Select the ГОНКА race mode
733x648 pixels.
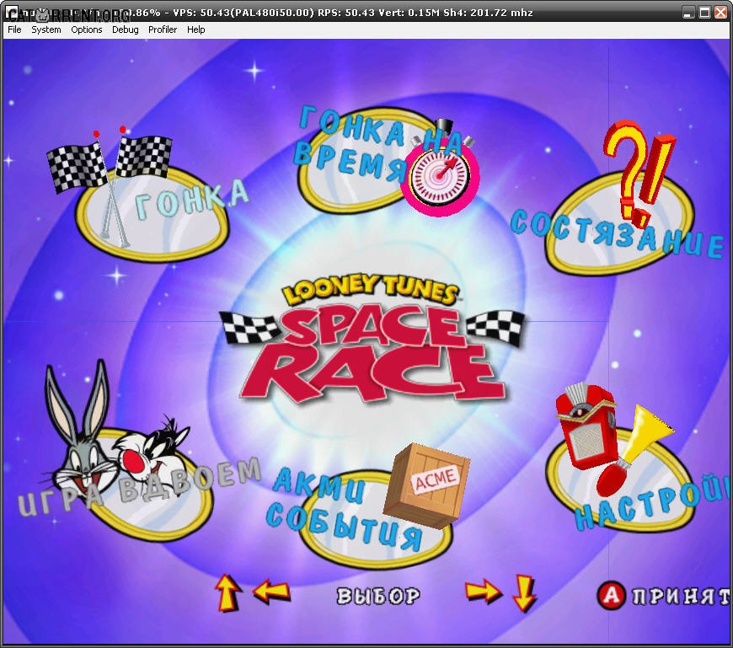(x=191, y=200)
